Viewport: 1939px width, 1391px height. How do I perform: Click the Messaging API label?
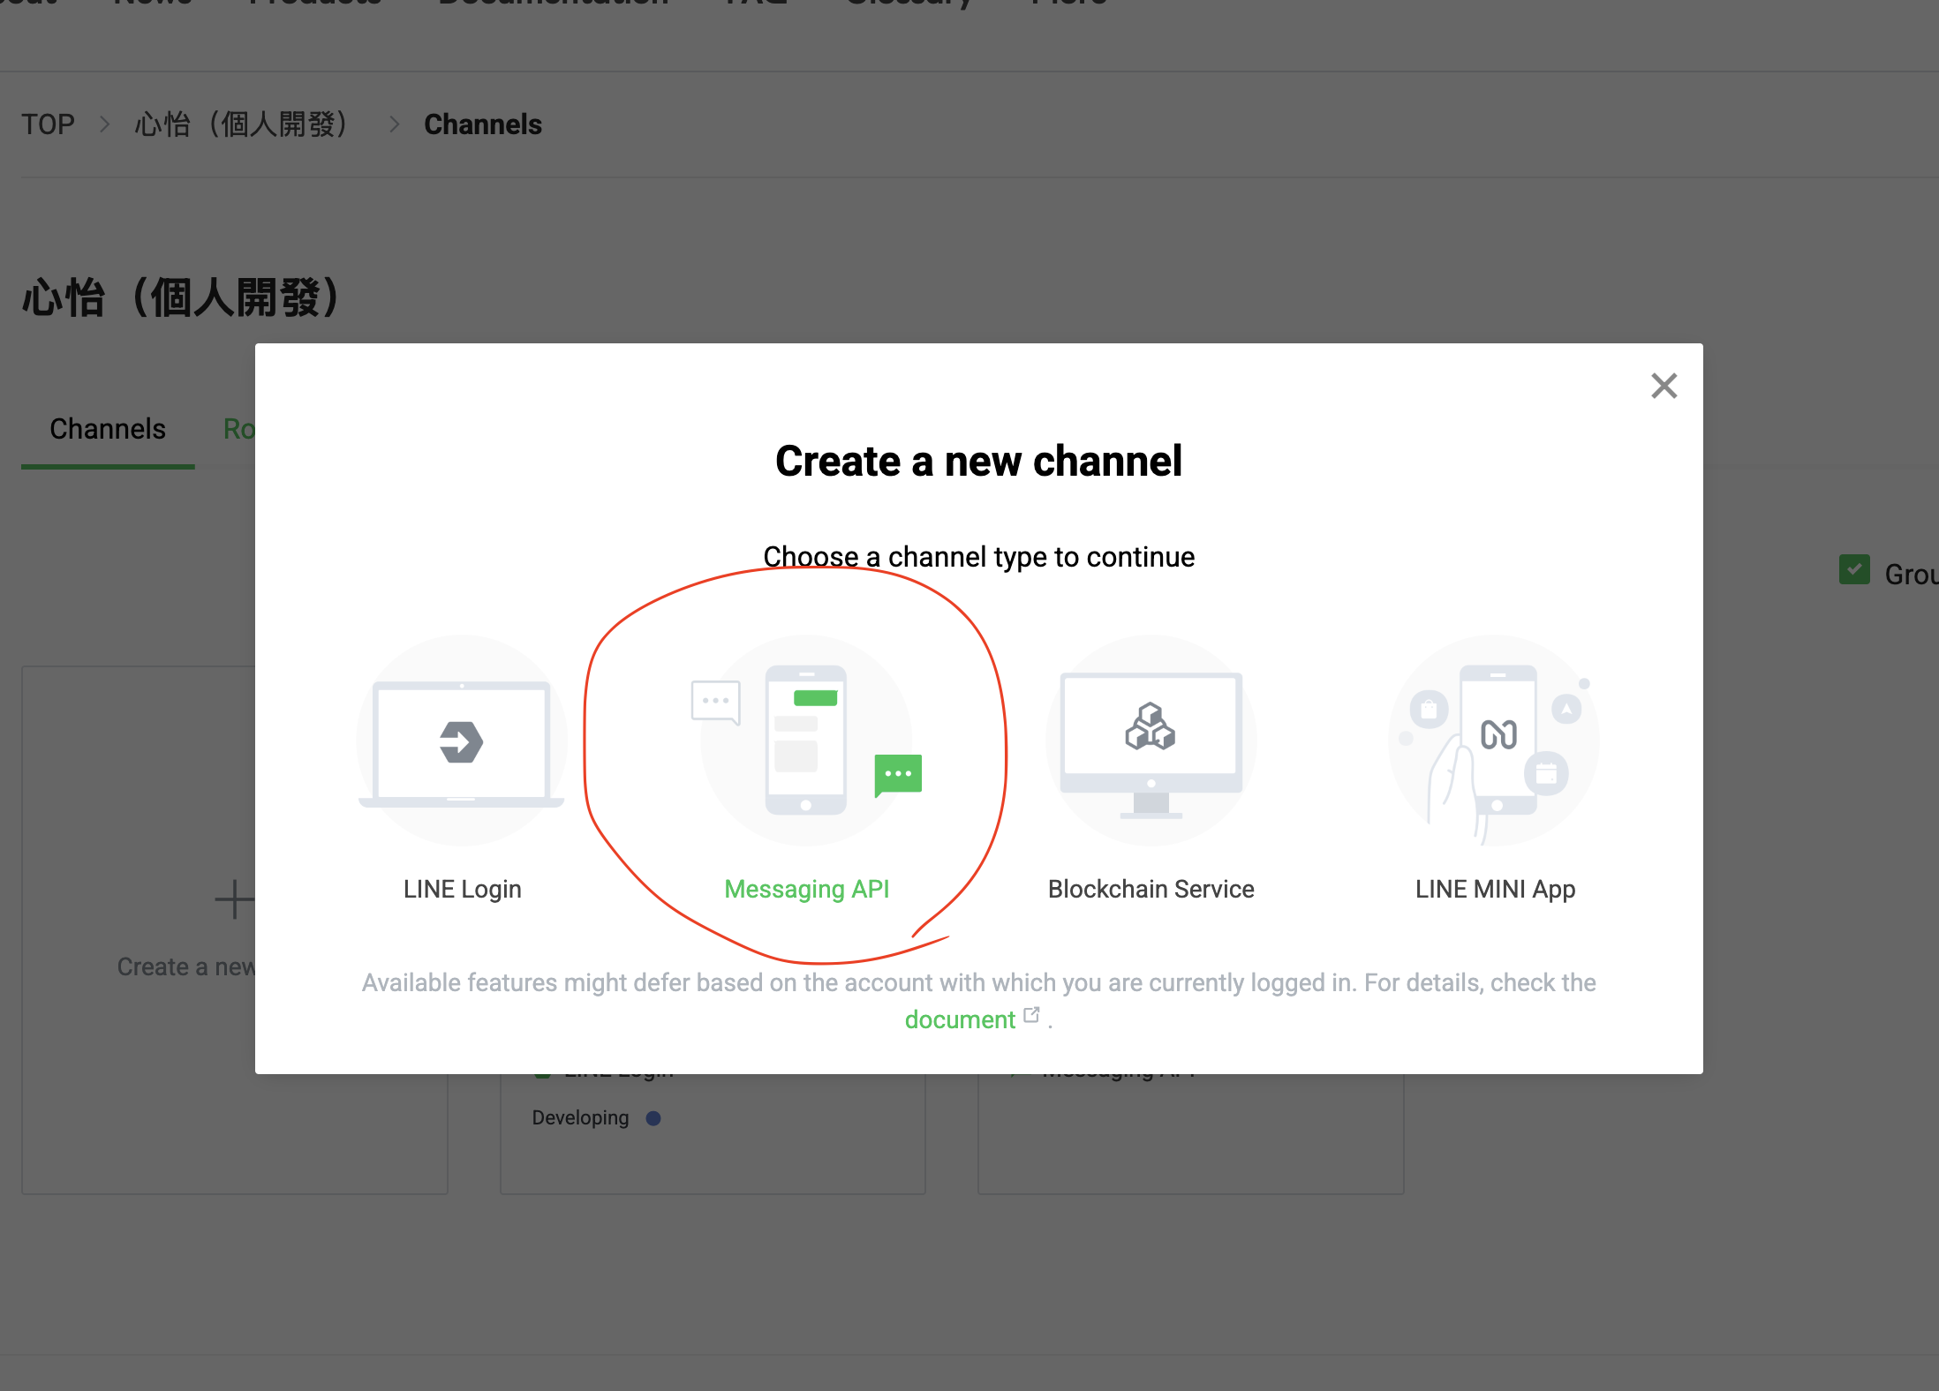pos(806,889)
